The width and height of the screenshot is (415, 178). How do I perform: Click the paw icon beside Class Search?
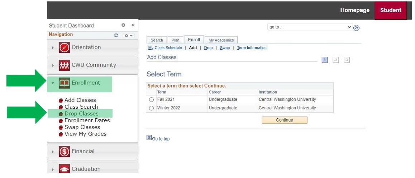pyautogui.click(x=61, y=107)
